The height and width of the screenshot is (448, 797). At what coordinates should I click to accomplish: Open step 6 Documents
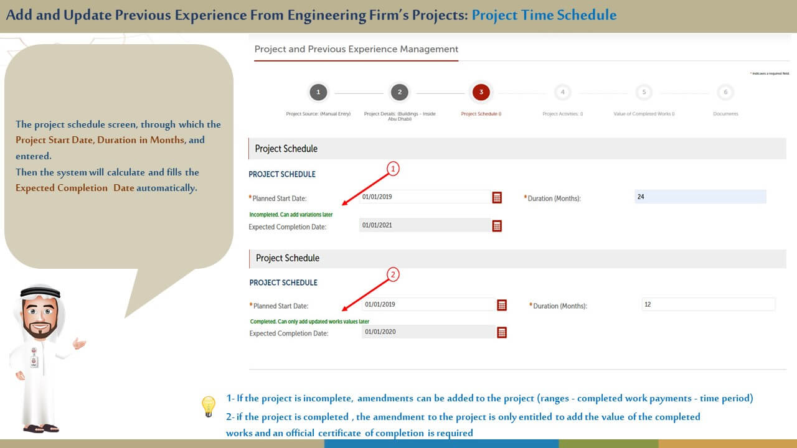(725, 93)
